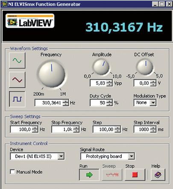This screenshot has width=173, height=189.
Task: Decrease Start Frequency with down arrow
Action: coord(35,131)
